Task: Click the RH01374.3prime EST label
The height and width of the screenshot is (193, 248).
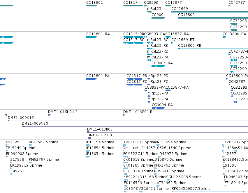Action: click(138, 171)
